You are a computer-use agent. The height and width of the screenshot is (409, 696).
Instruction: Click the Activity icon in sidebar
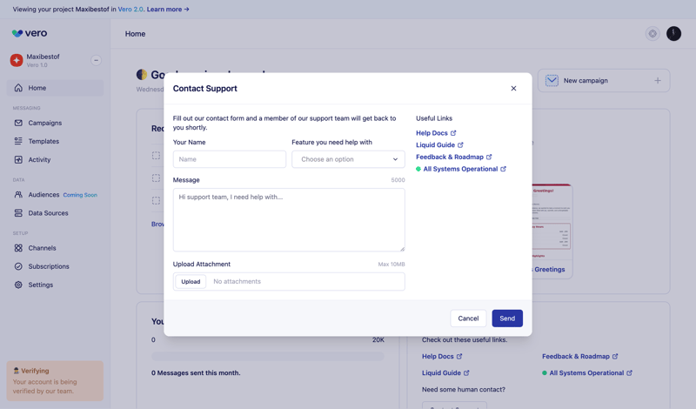18,159
